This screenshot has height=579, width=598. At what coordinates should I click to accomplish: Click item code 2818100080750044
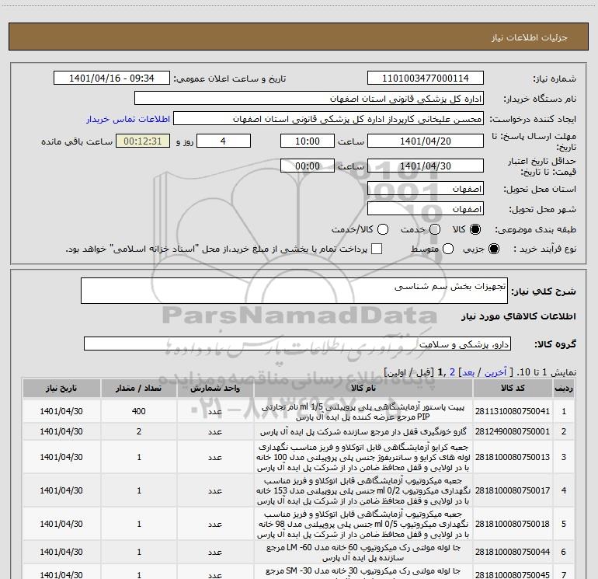(513, 552)
